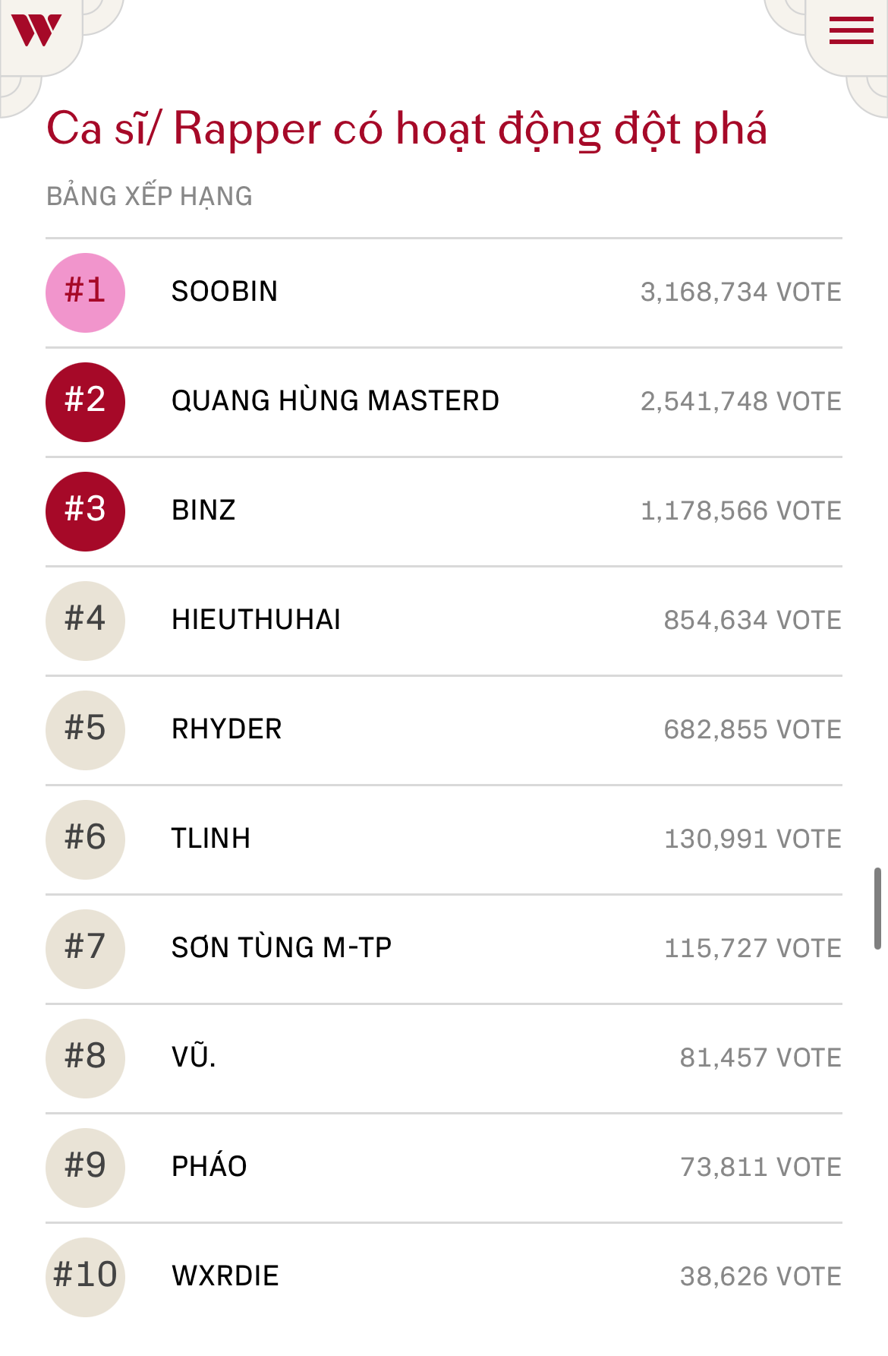Click the #6 rank badge
This screenshot has height=1356, width=888.
(x=85, y=839)
